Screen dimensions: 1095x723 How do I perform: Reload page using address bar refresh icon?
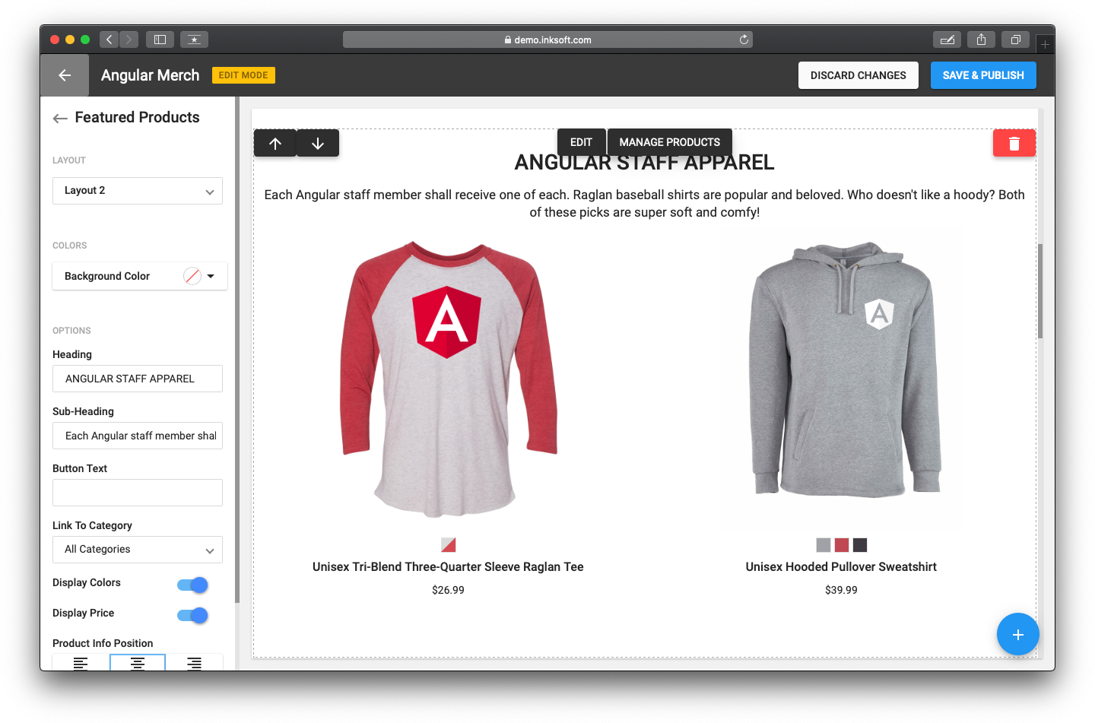point(744,40)
